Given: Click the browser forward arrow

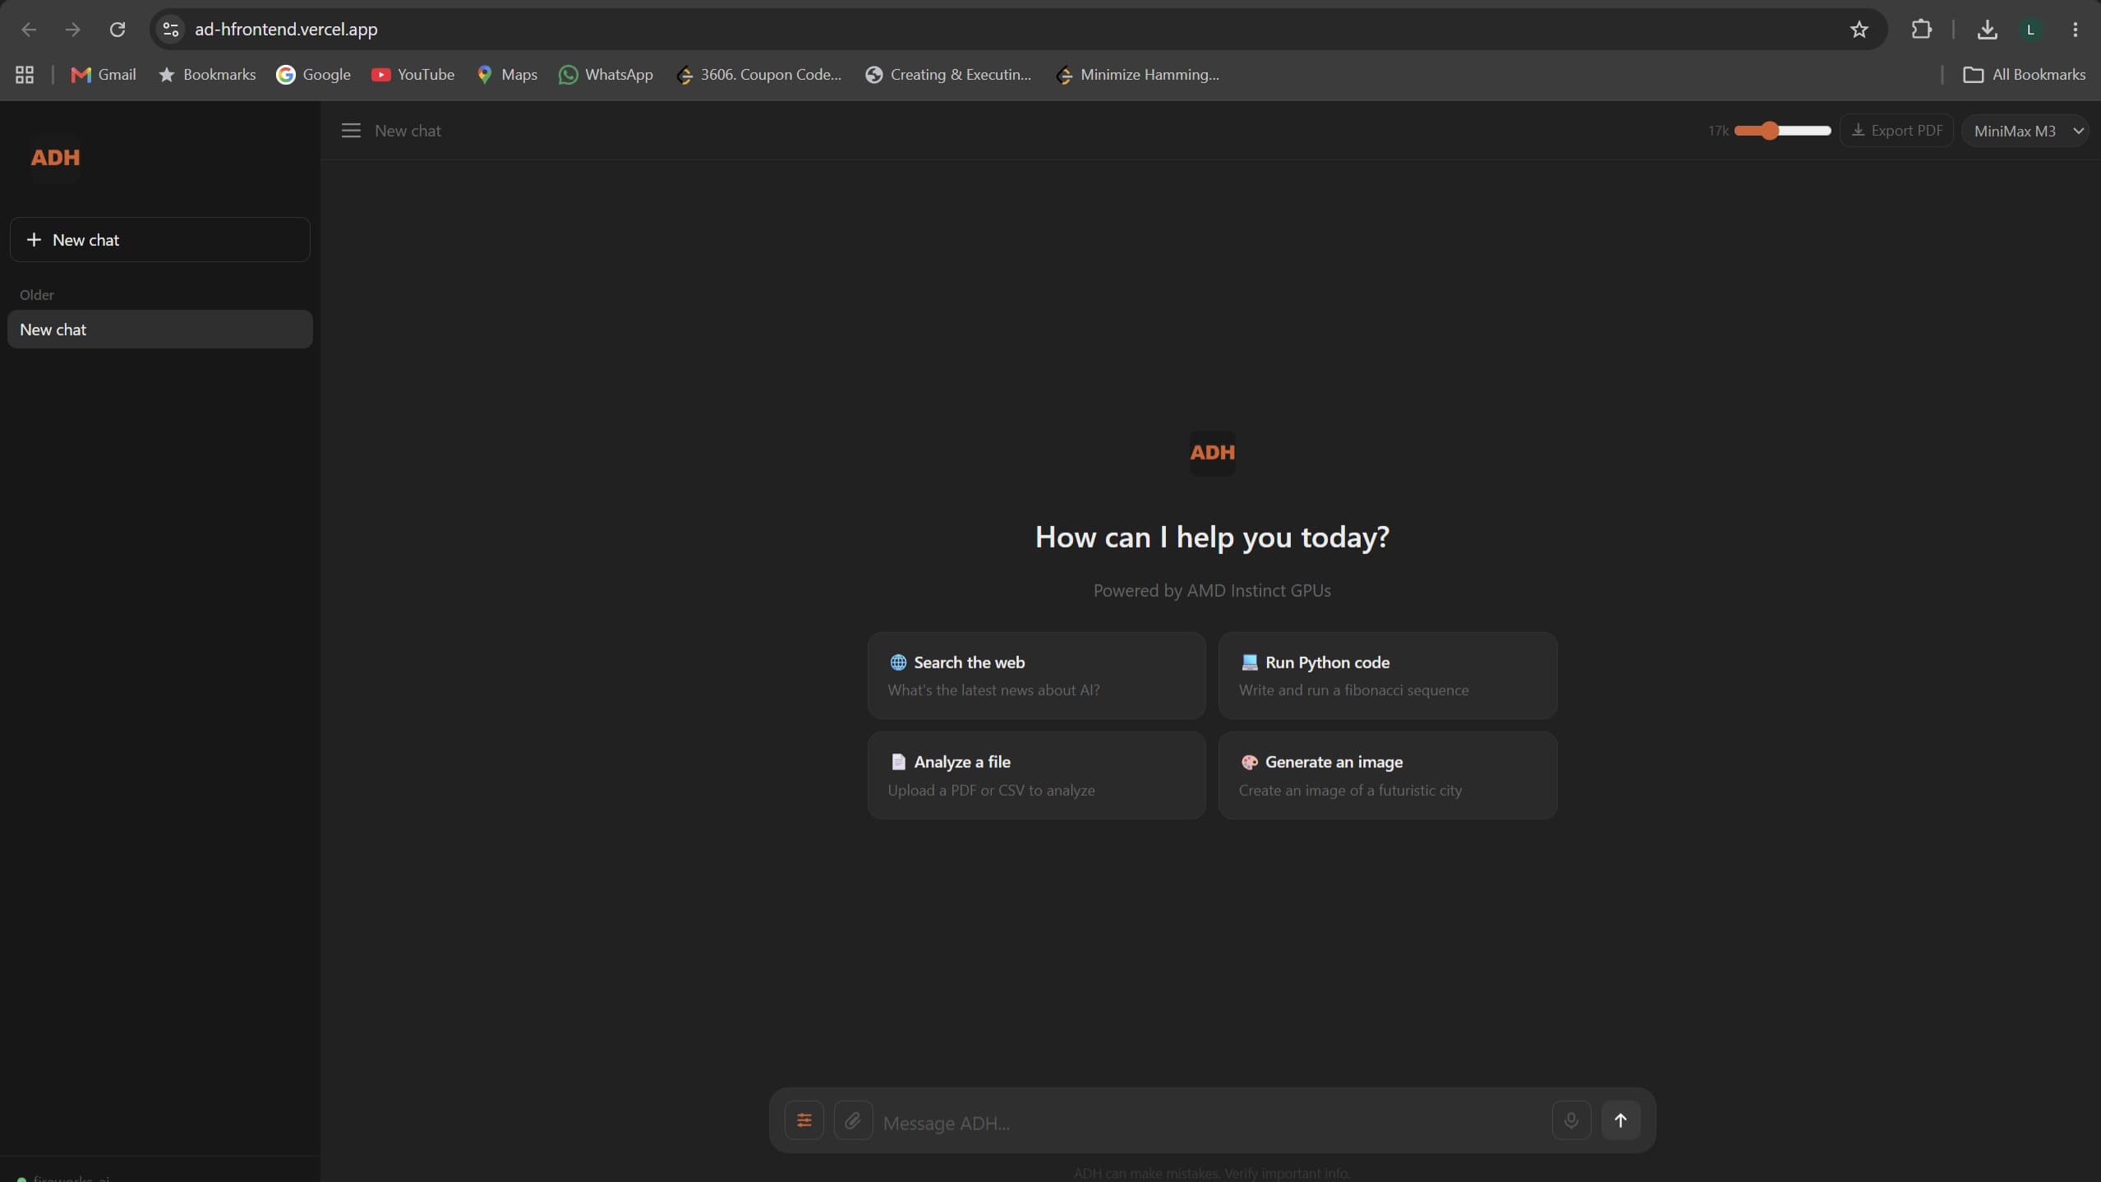Looking at the screenshot, I should (x=73, y=30).
